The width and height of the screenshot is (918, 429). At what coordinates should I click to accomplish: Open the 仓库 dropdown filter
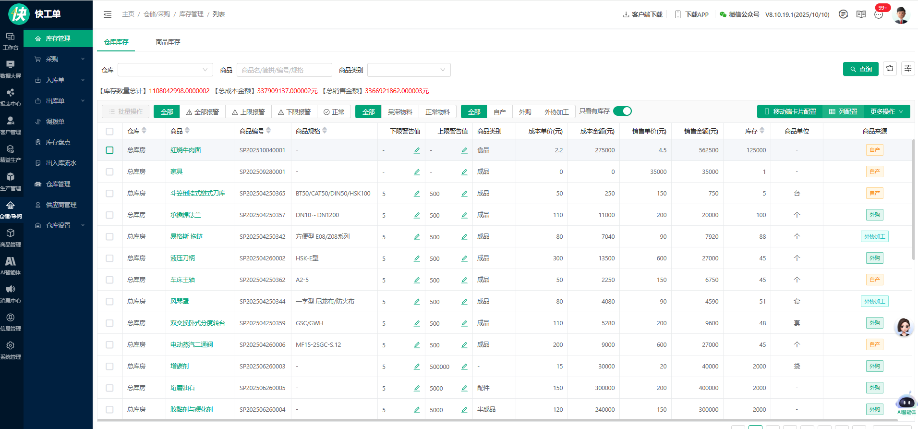[165, 70]
